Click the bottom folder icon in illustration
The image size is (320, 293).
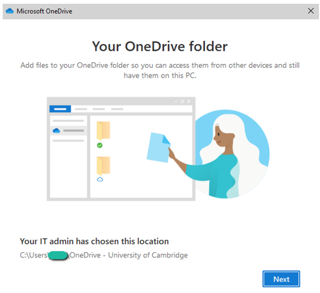pyautogui.click(x=103, y=166)
